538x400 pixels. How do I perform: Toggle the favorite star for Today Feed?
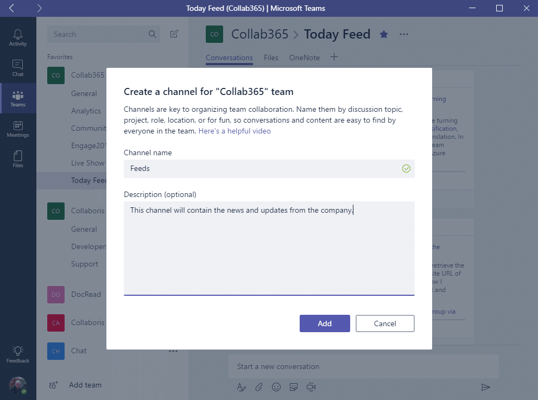pos(384,34)
